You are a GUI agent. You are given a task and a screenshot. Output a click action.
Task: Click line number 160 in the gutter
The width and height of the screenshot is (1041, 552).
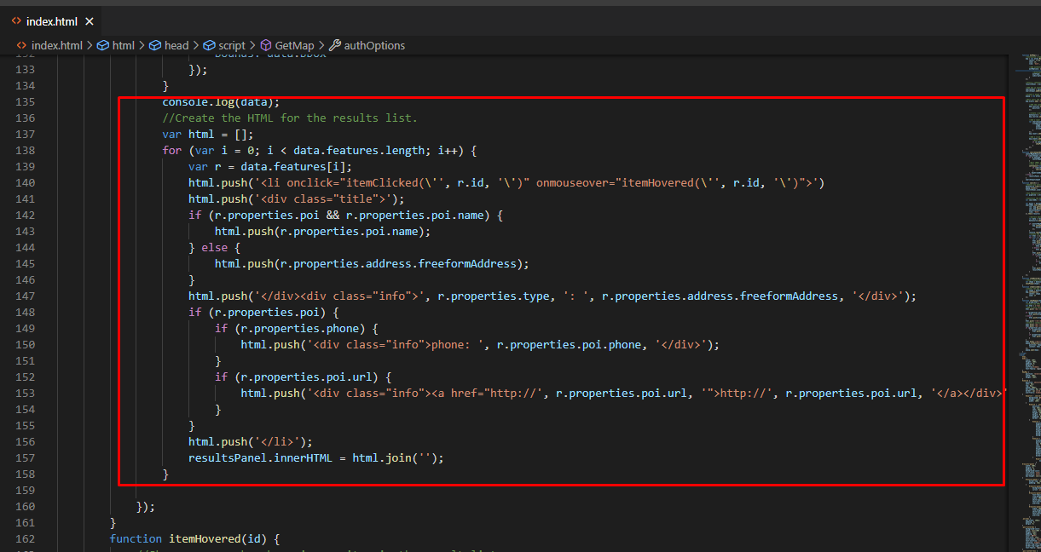pyautogui.click(x=26, y=506)
